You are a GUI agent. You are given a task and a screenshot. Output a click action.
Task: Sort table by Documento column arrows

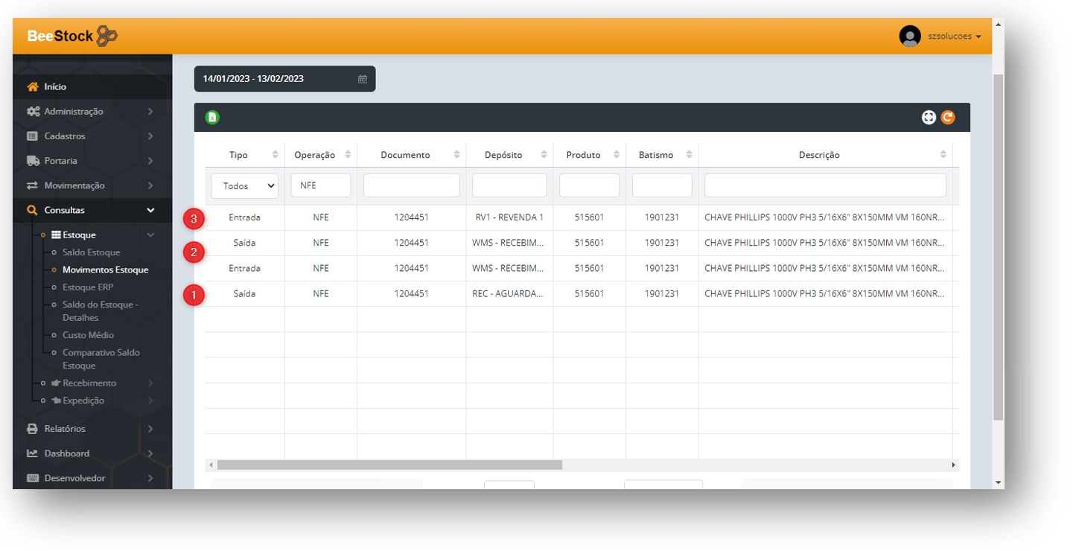(456, 155)
